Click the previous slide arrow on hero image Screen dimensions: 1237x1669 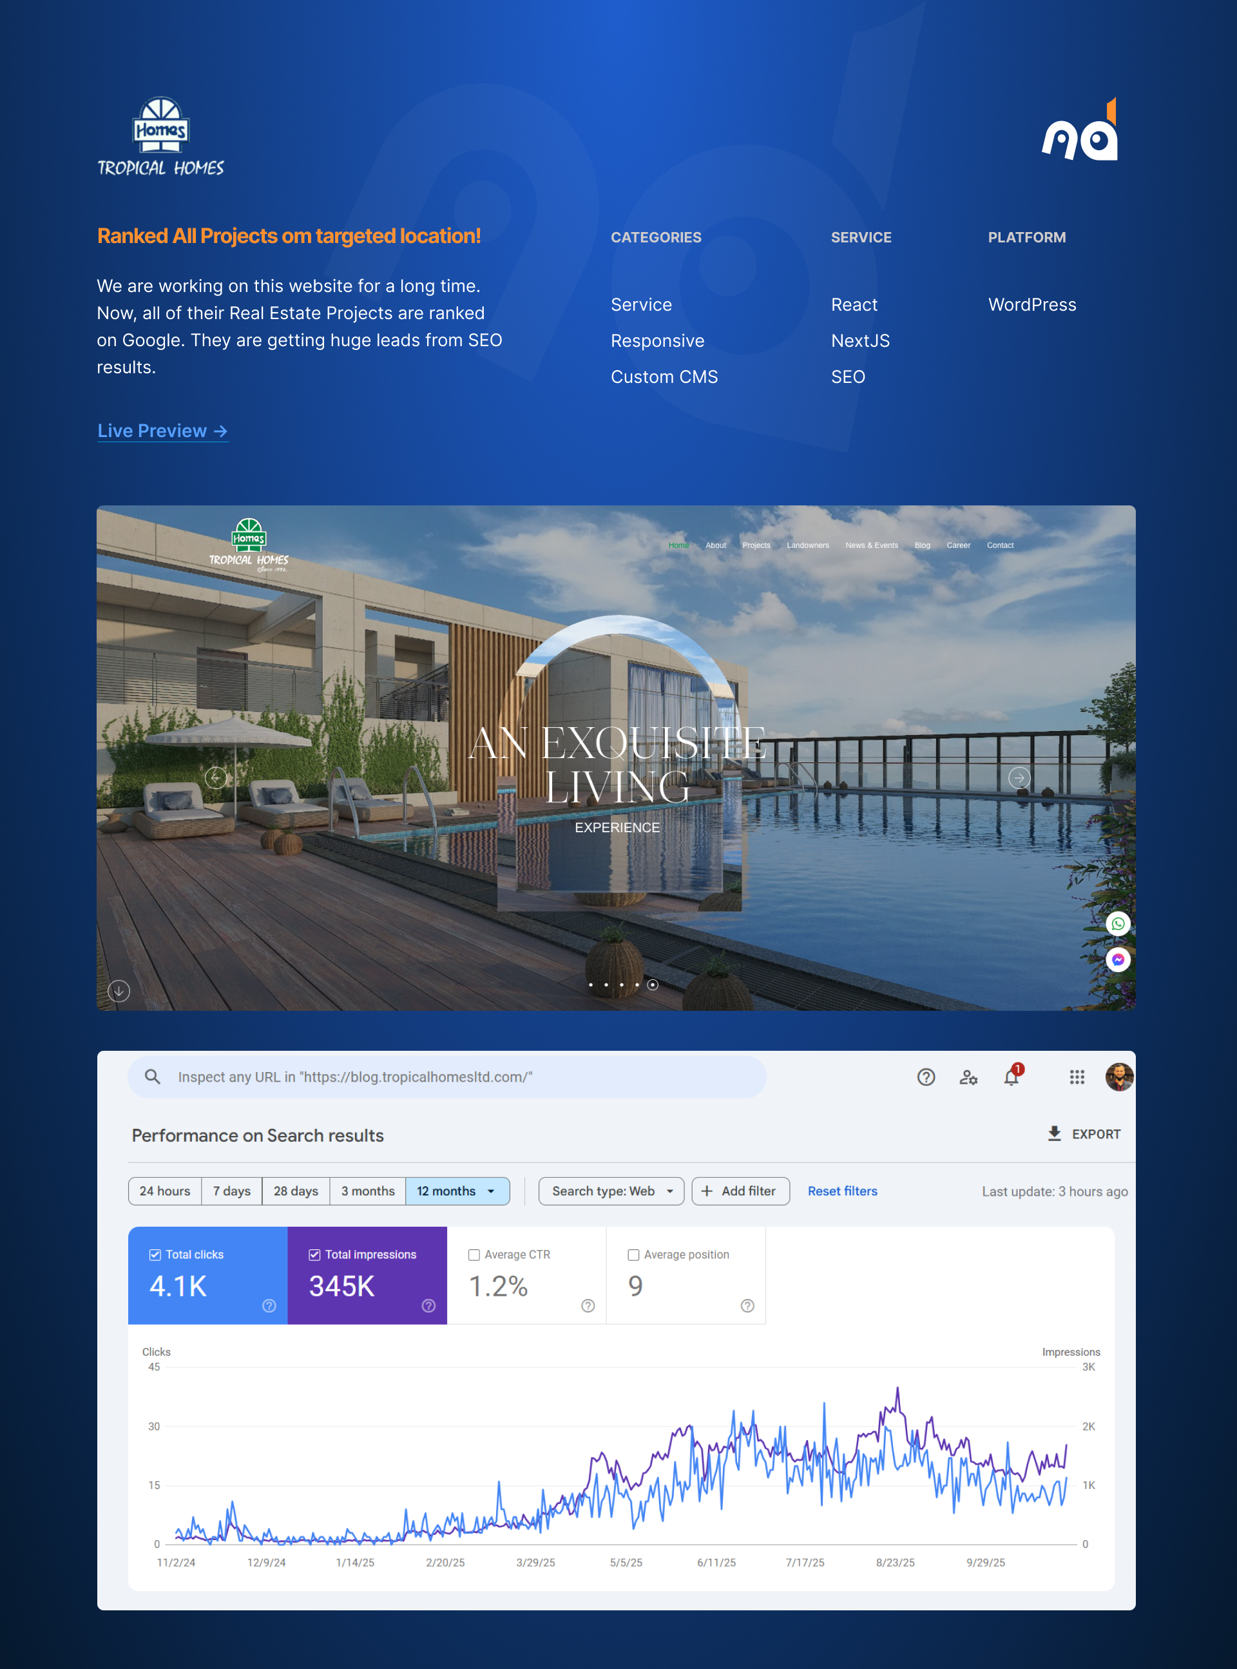(x=216, y=777)
